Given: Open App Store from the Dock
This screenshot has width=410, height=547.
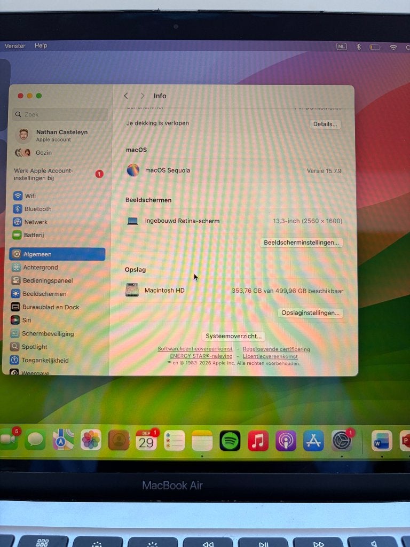Looking at the screenshot, I should [x=313, y=441].
